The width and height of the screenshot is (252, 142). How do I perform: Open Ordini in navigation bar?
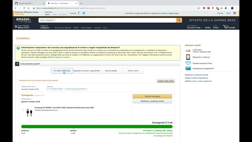coord(208,28)
